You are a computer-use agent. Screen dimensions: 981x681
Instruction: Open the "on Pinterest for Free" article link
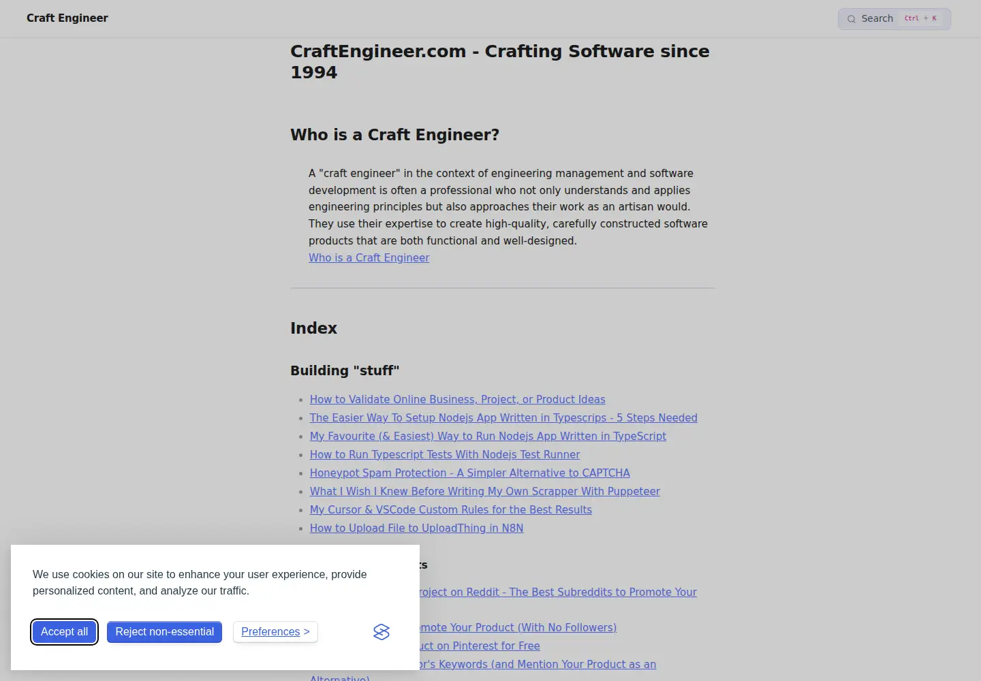tap(480, 646)
